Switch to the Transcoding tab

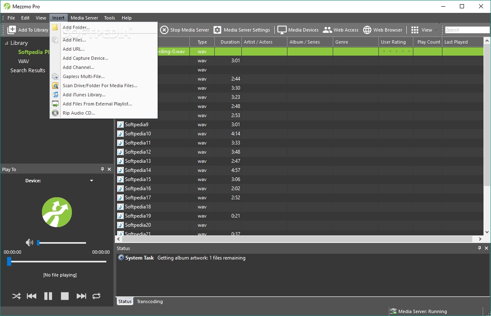coord(150,301)
